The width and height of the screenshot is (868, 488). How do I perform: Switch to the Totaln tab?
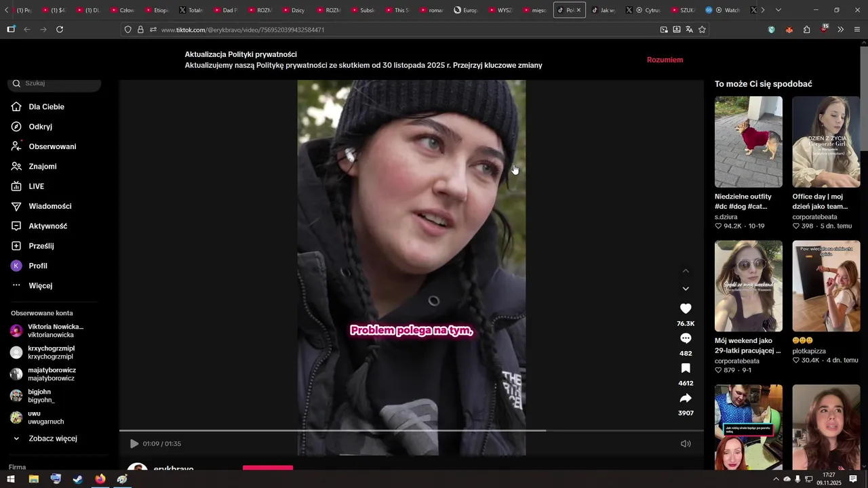[x=191, y=10]
